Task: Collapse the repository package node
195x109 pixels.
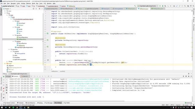Action: [x=13, y=35]
